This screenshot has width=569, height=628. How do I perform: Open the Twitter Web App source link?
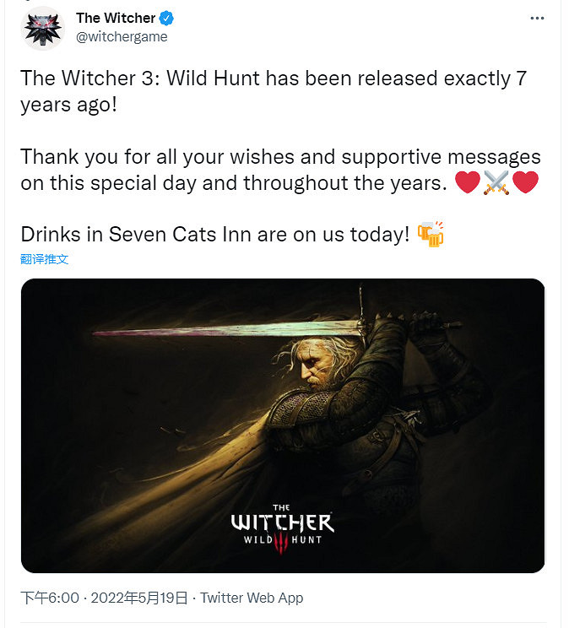(x=252, y=598)
